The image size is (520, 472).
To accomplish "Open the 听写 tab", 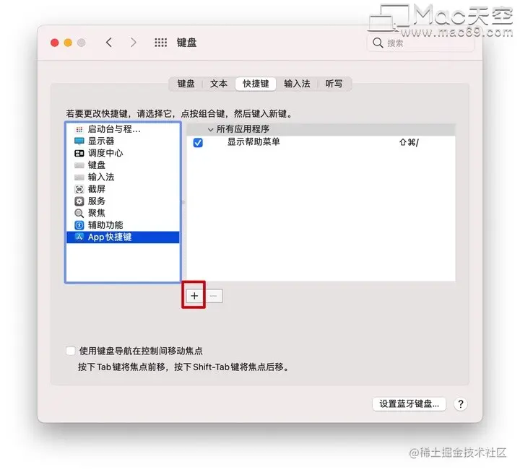I will click(334, 84).
